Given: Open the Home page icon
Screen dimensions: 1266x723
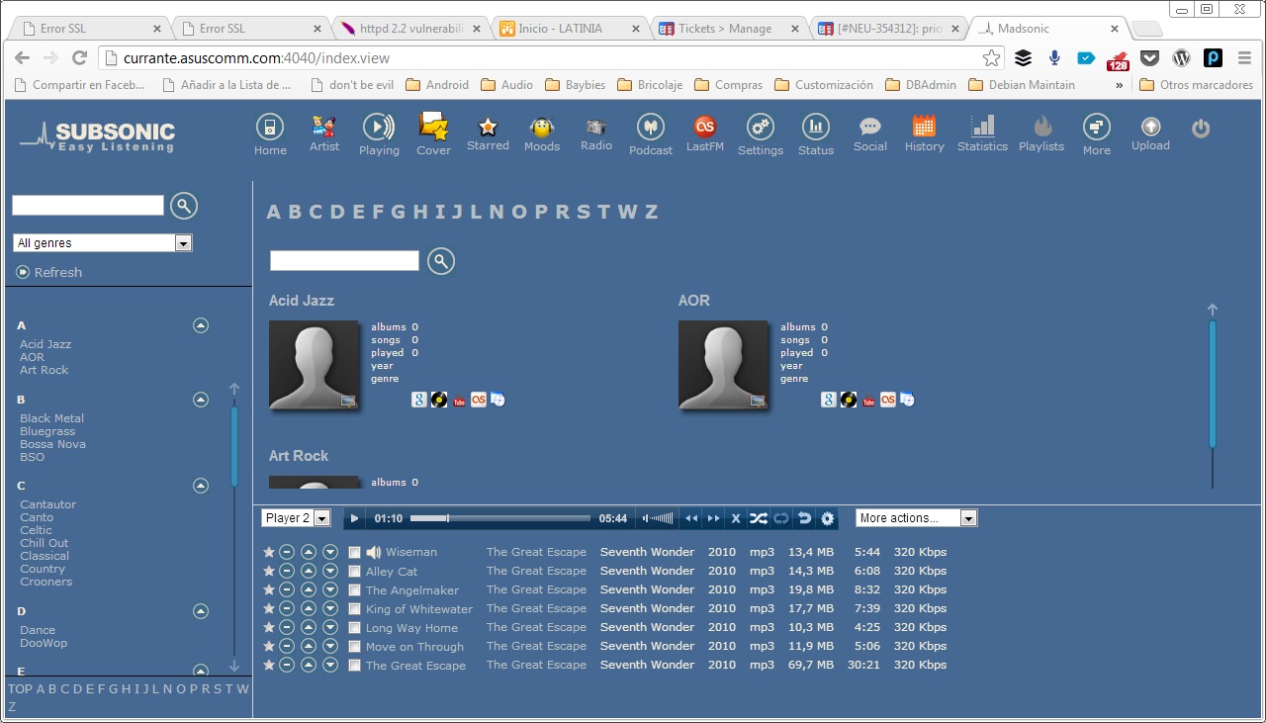Looking at the screenshot, I should tap(269, 135).
